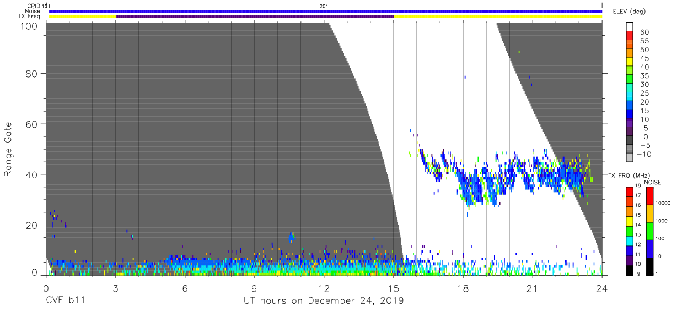Click the y-axis tick label '80'
This screenshot has height=312, width=677.
click(x=31, y=74)
